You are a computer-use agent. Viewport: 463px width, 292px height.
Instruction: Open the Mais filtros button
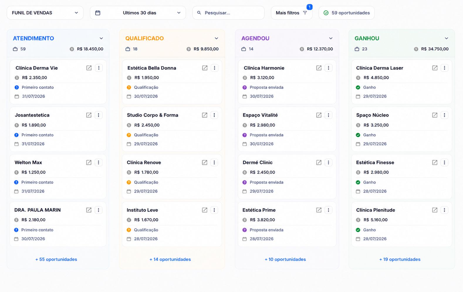pos(292,13)
